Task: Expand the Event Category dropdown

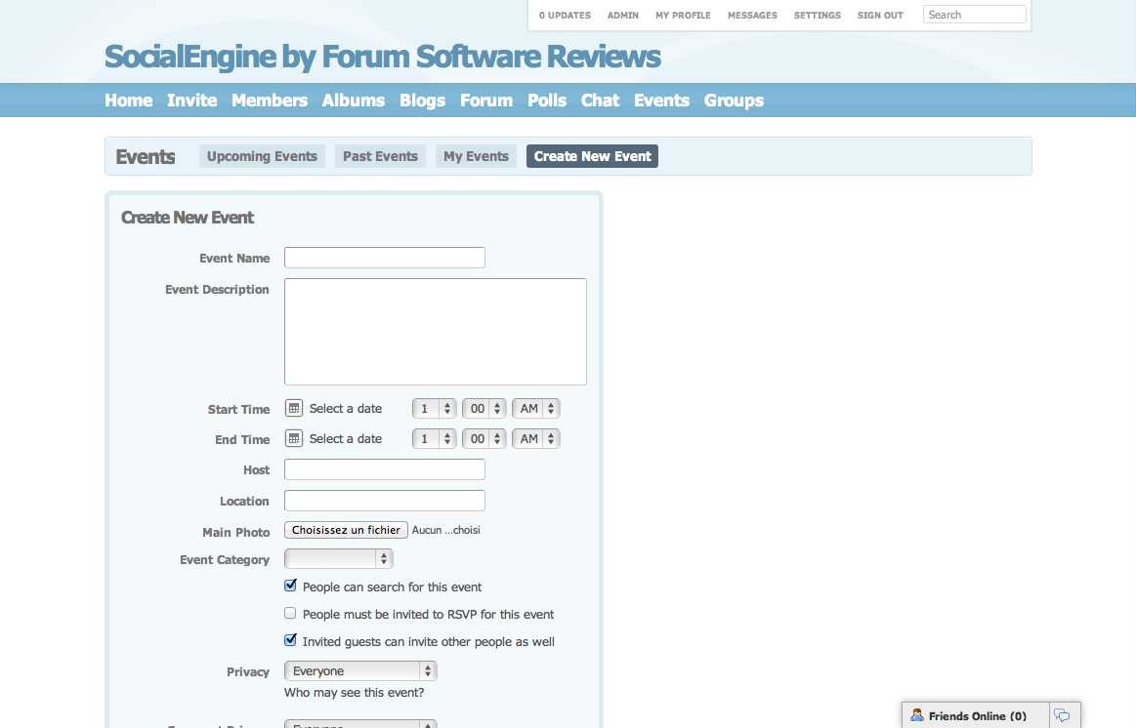Action: tap(339, 558)
